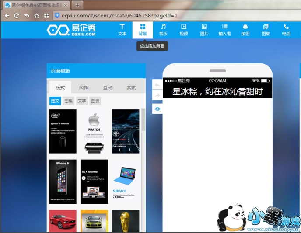Insert a gallery with 图集 icon
The image size is (301, 233).
(x=266, y=30)
